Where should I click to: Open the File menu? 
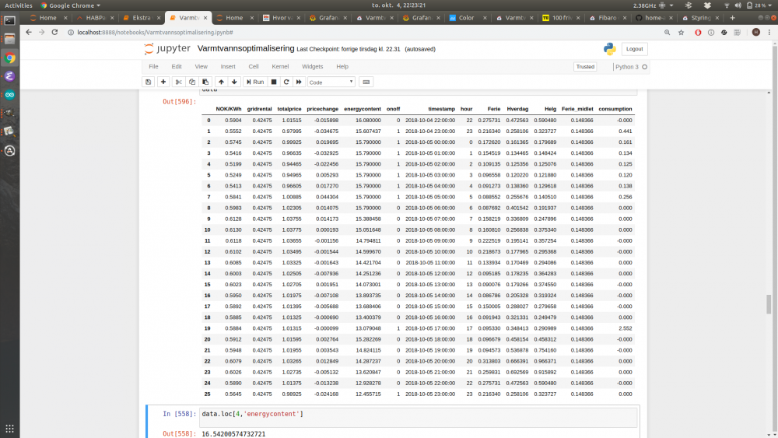click(x=153, y=66)
